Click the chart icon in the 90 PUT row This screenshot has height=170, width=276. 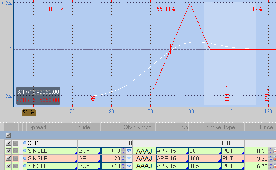pos(16,151)
